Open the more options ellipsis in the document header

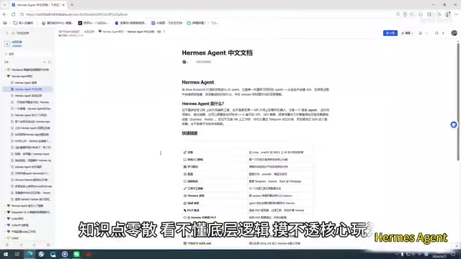coord(426,33)
